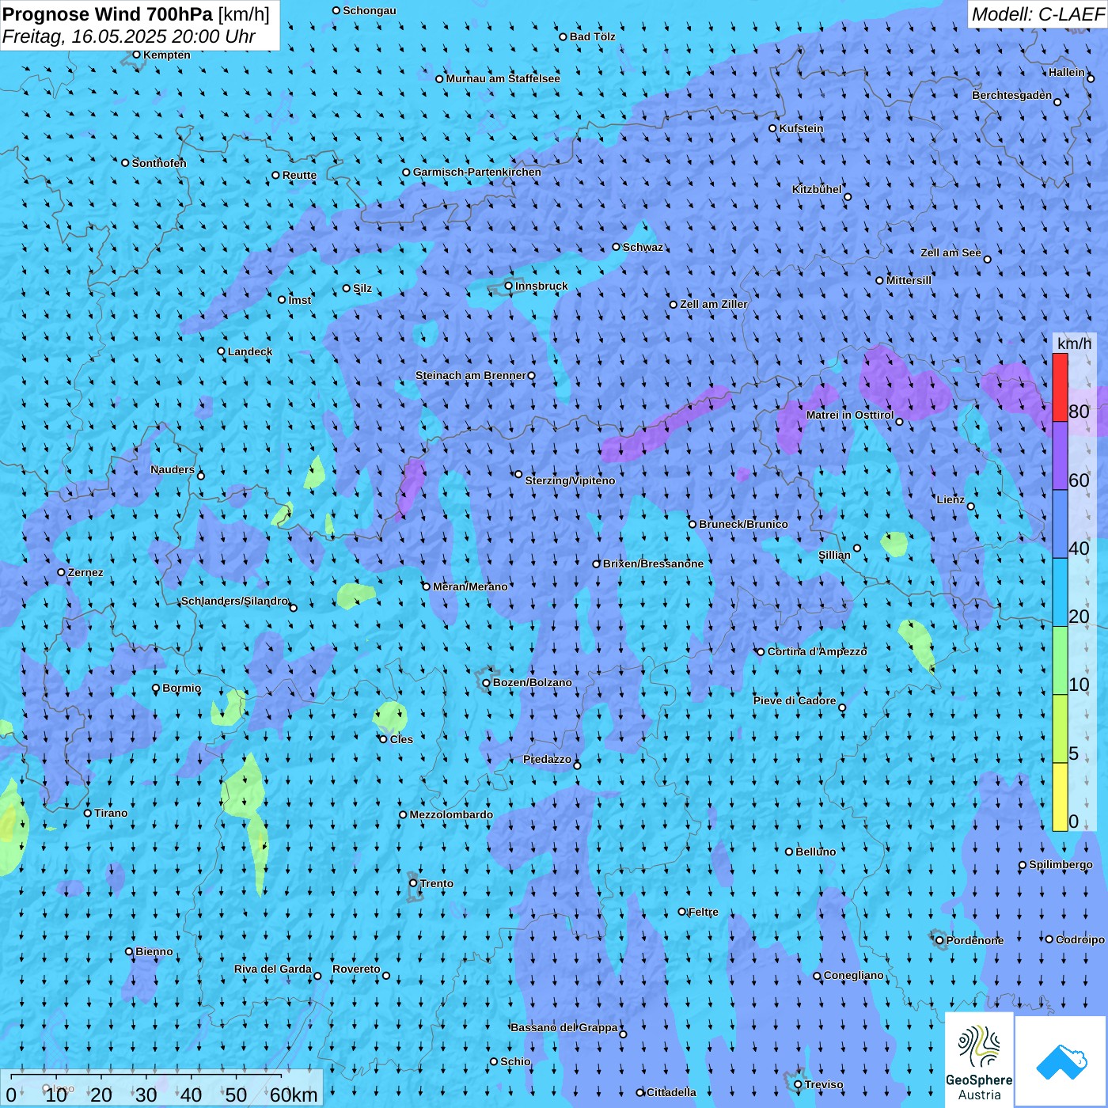The height and width of the screenshot is (1108, 1108).
Task: Select the Hallein label
Action: (x=1067, y=72)
